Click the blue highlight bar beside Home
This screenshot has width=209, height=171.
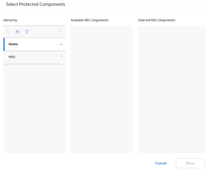[x=4, y=44]
